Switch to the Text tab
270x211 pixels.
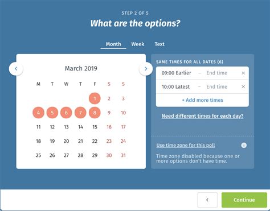coord(159,44)
